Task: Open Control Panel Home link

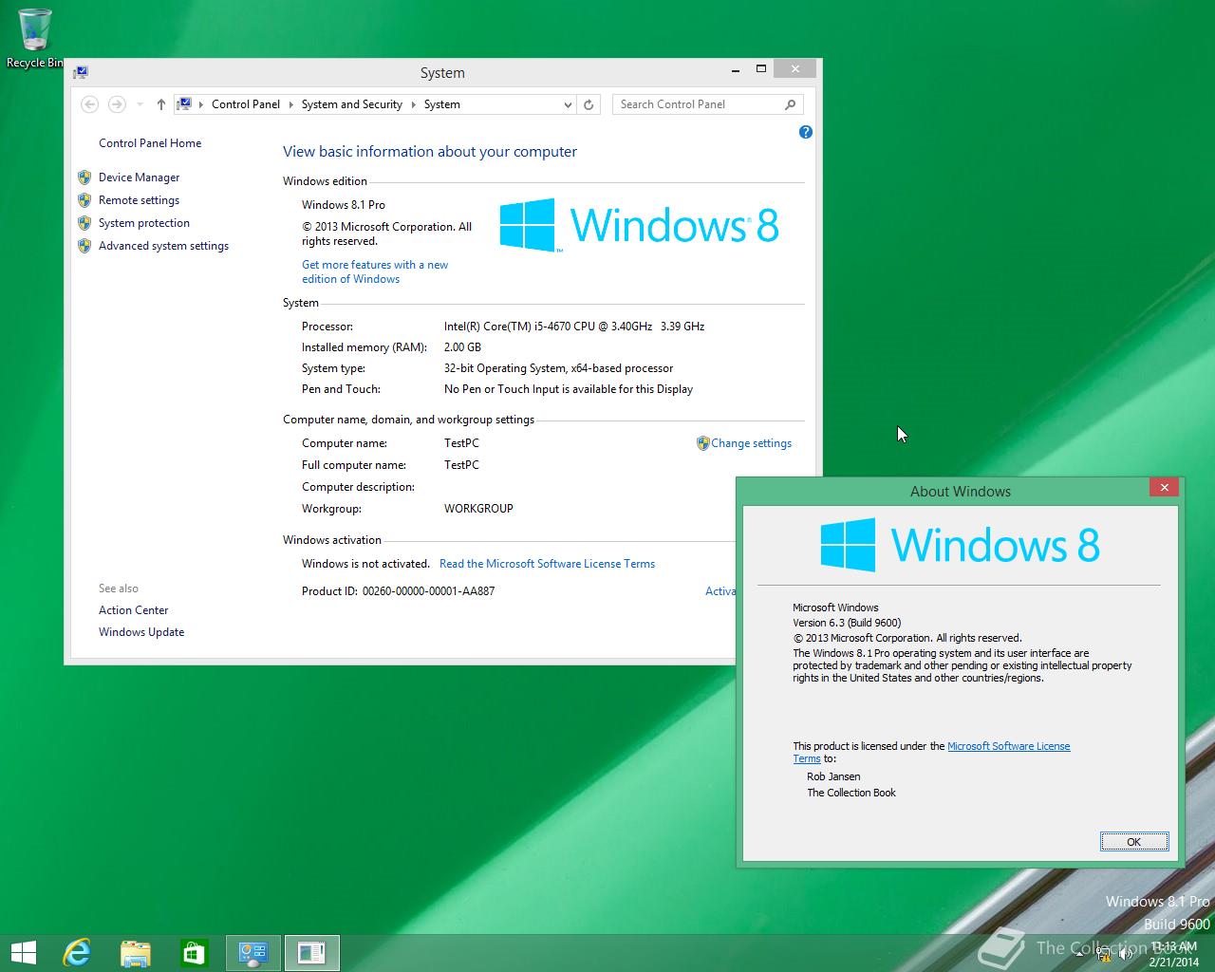Action: (150, 143)
